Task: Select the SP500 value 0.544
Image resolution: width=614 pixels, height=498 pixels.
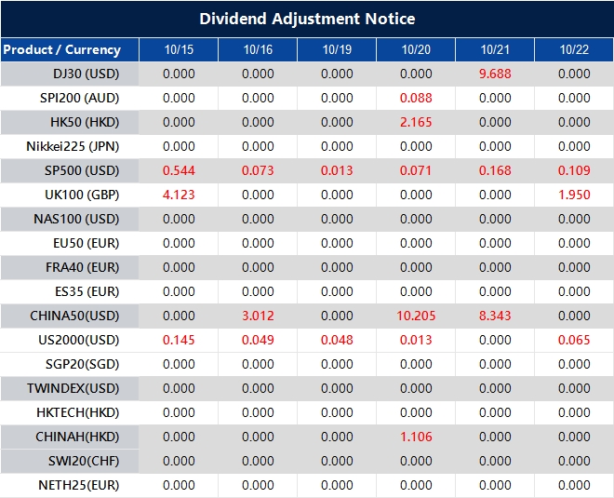Action: (x=179, y=171)
